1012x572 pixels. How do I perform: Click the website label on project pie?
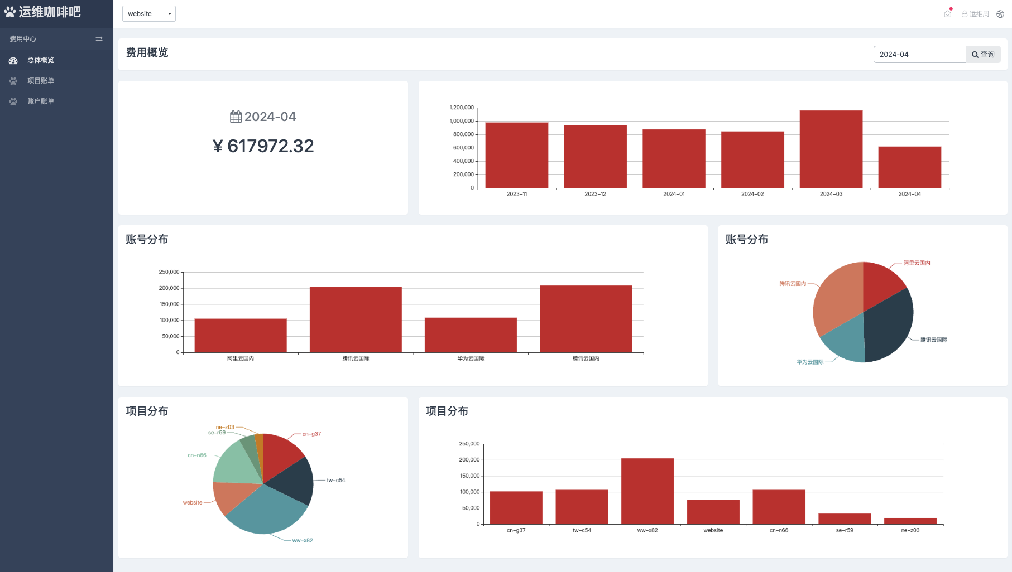[x=193, y=503]
